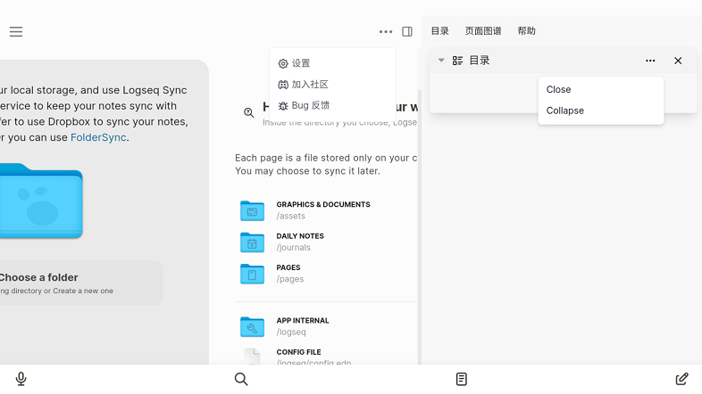The image size is (702, 394).
Task: Click the pencil new-note icon
Action: pos(681,379)
